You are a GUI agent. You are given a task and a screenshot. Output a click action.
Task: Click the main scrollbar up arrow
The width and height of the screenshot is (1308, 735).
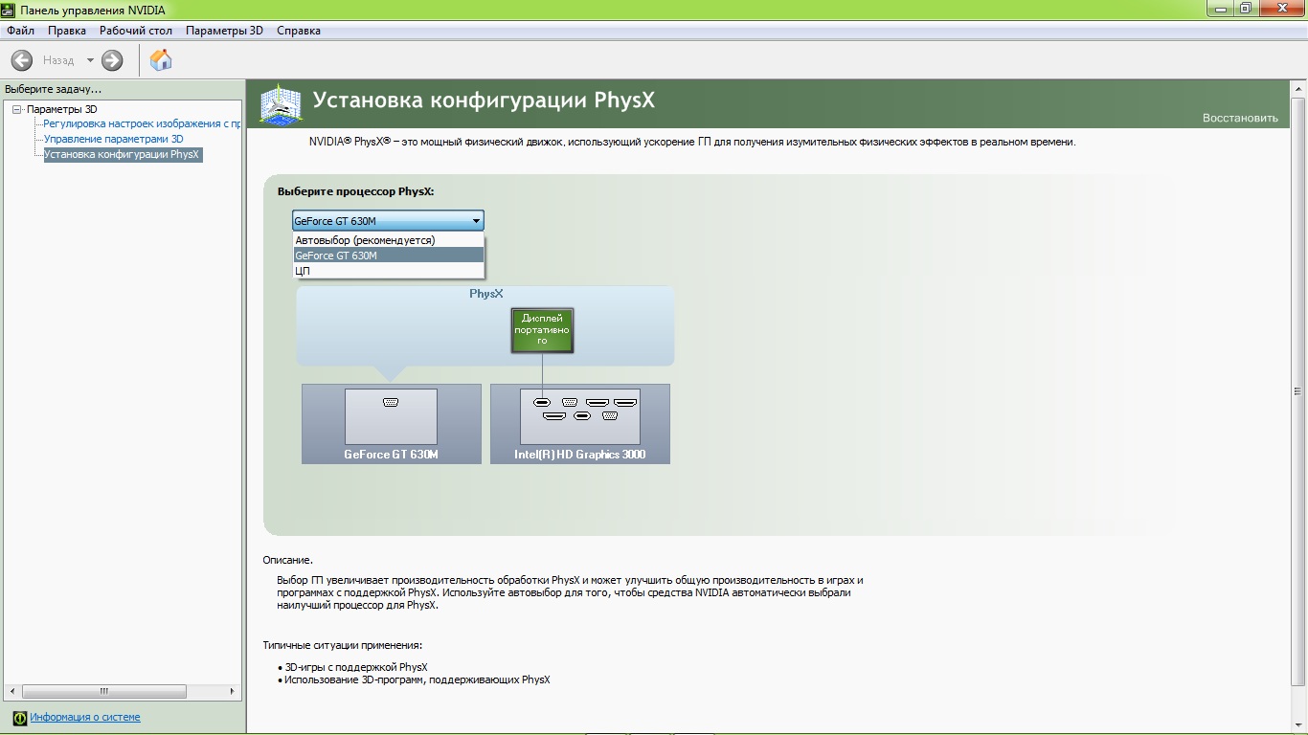1298,89
